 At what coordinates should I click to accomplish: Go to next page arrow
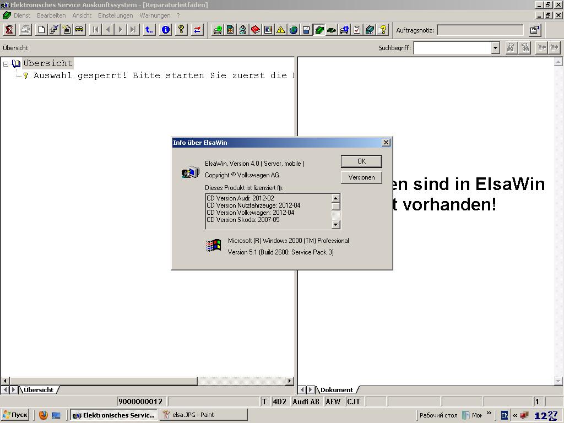121,30
